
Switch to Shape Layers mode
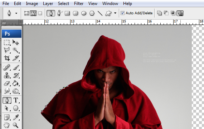tap(26, 13)
